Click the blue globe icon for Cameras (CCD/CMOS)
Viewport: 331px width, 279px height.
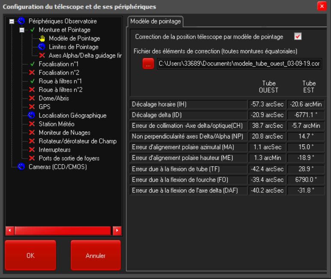pyautogui.click(x=21, y=167)
